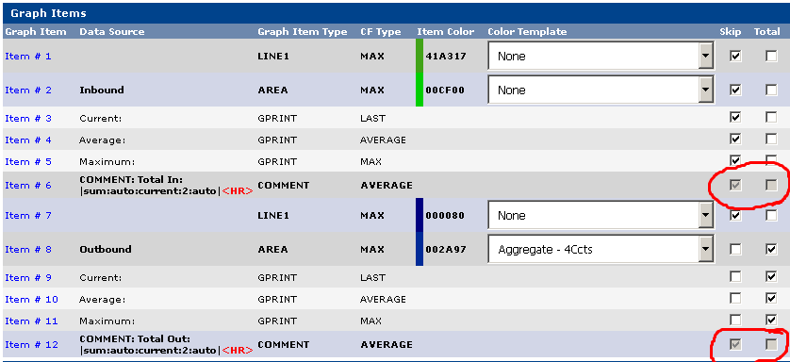Uncheck Total checkbox for Item # 8 Outbound
Image resolution: width=790 pixels, height=362 pixels.
tap(771, 249)
